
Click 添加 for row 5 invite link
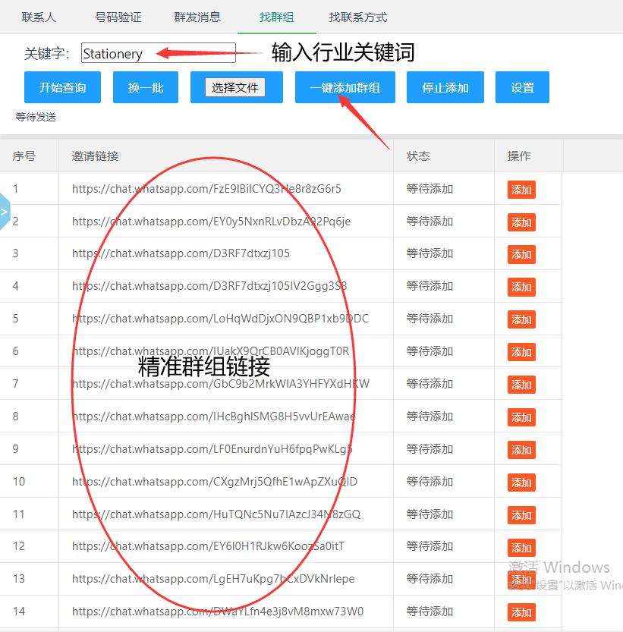[x=521, y=319]
